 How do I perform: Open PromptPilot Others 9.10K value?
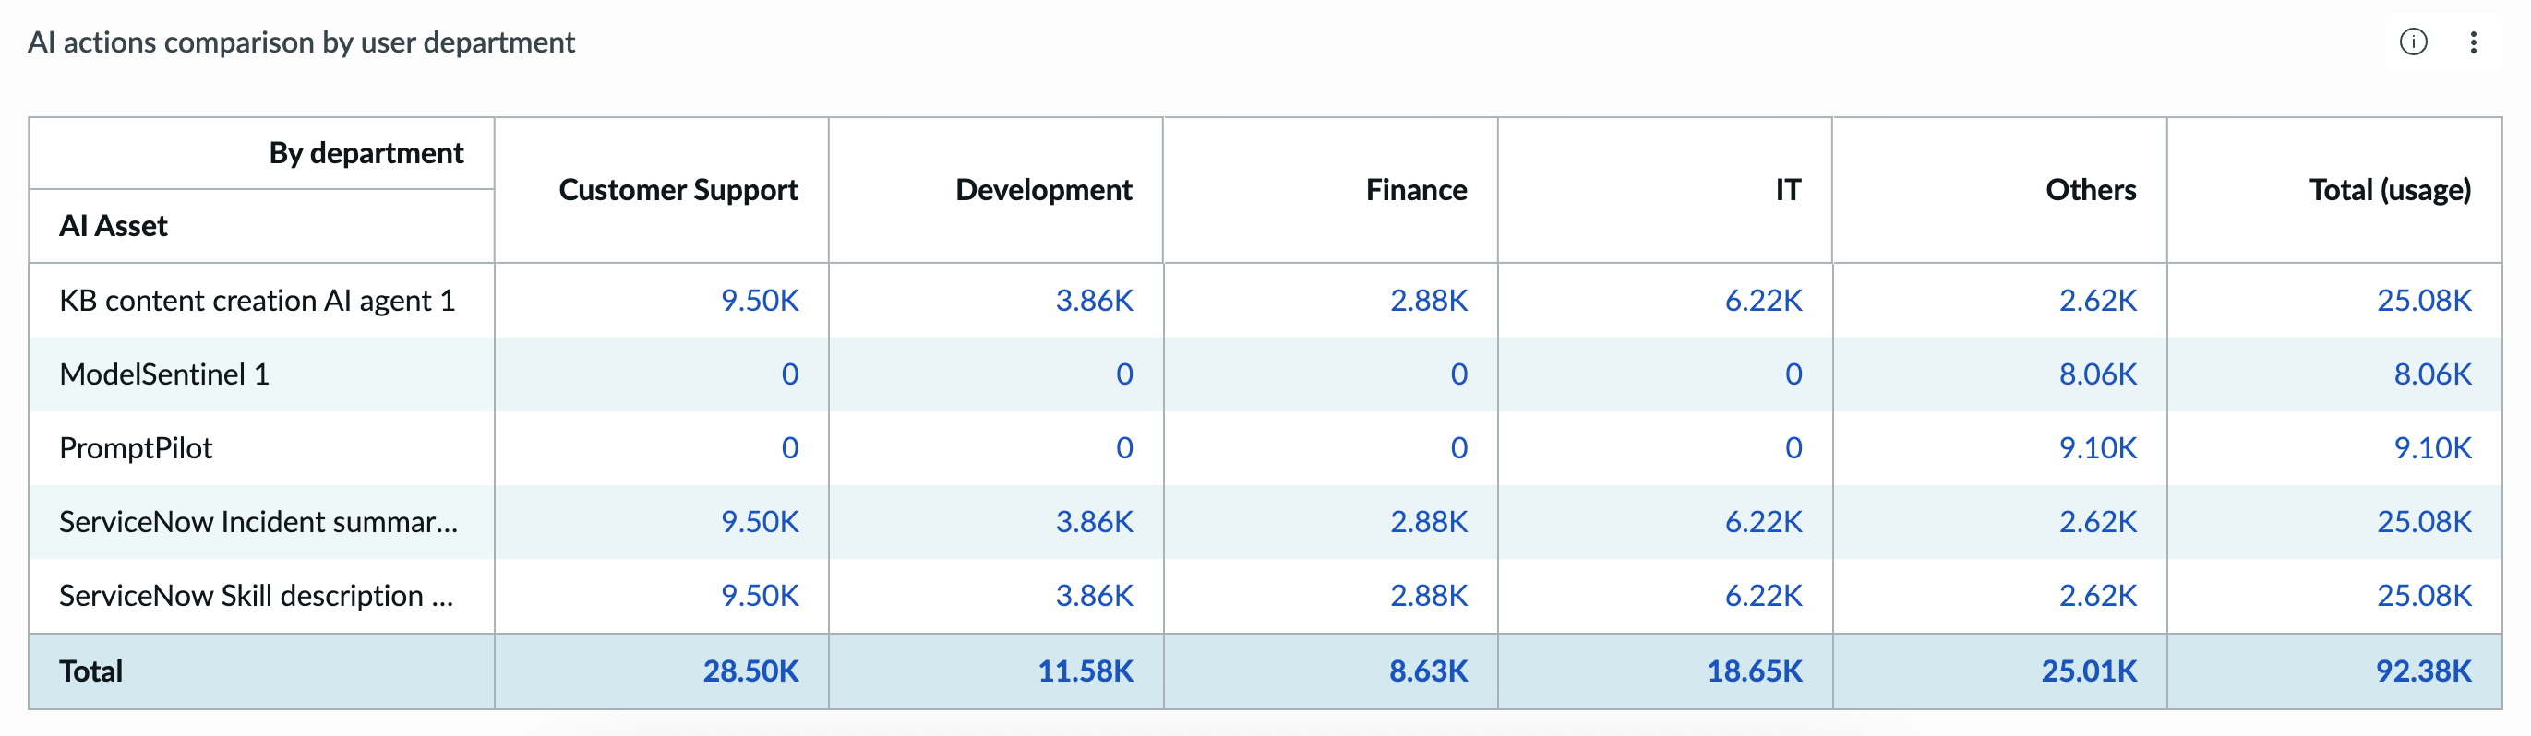click(x=2098, y=447)
